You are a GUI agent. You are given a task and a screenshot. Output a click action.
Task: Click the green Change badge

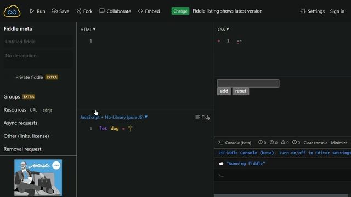tap(180, 11)
